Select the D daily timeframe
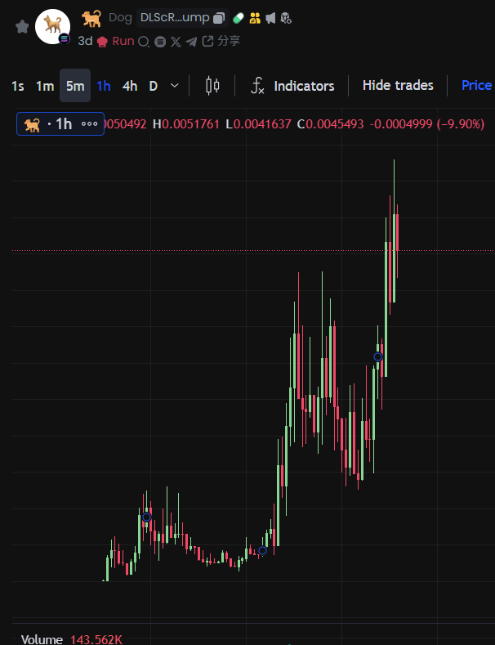The height and width of the screenshot is (645, 495). click(x=154, y=86)
